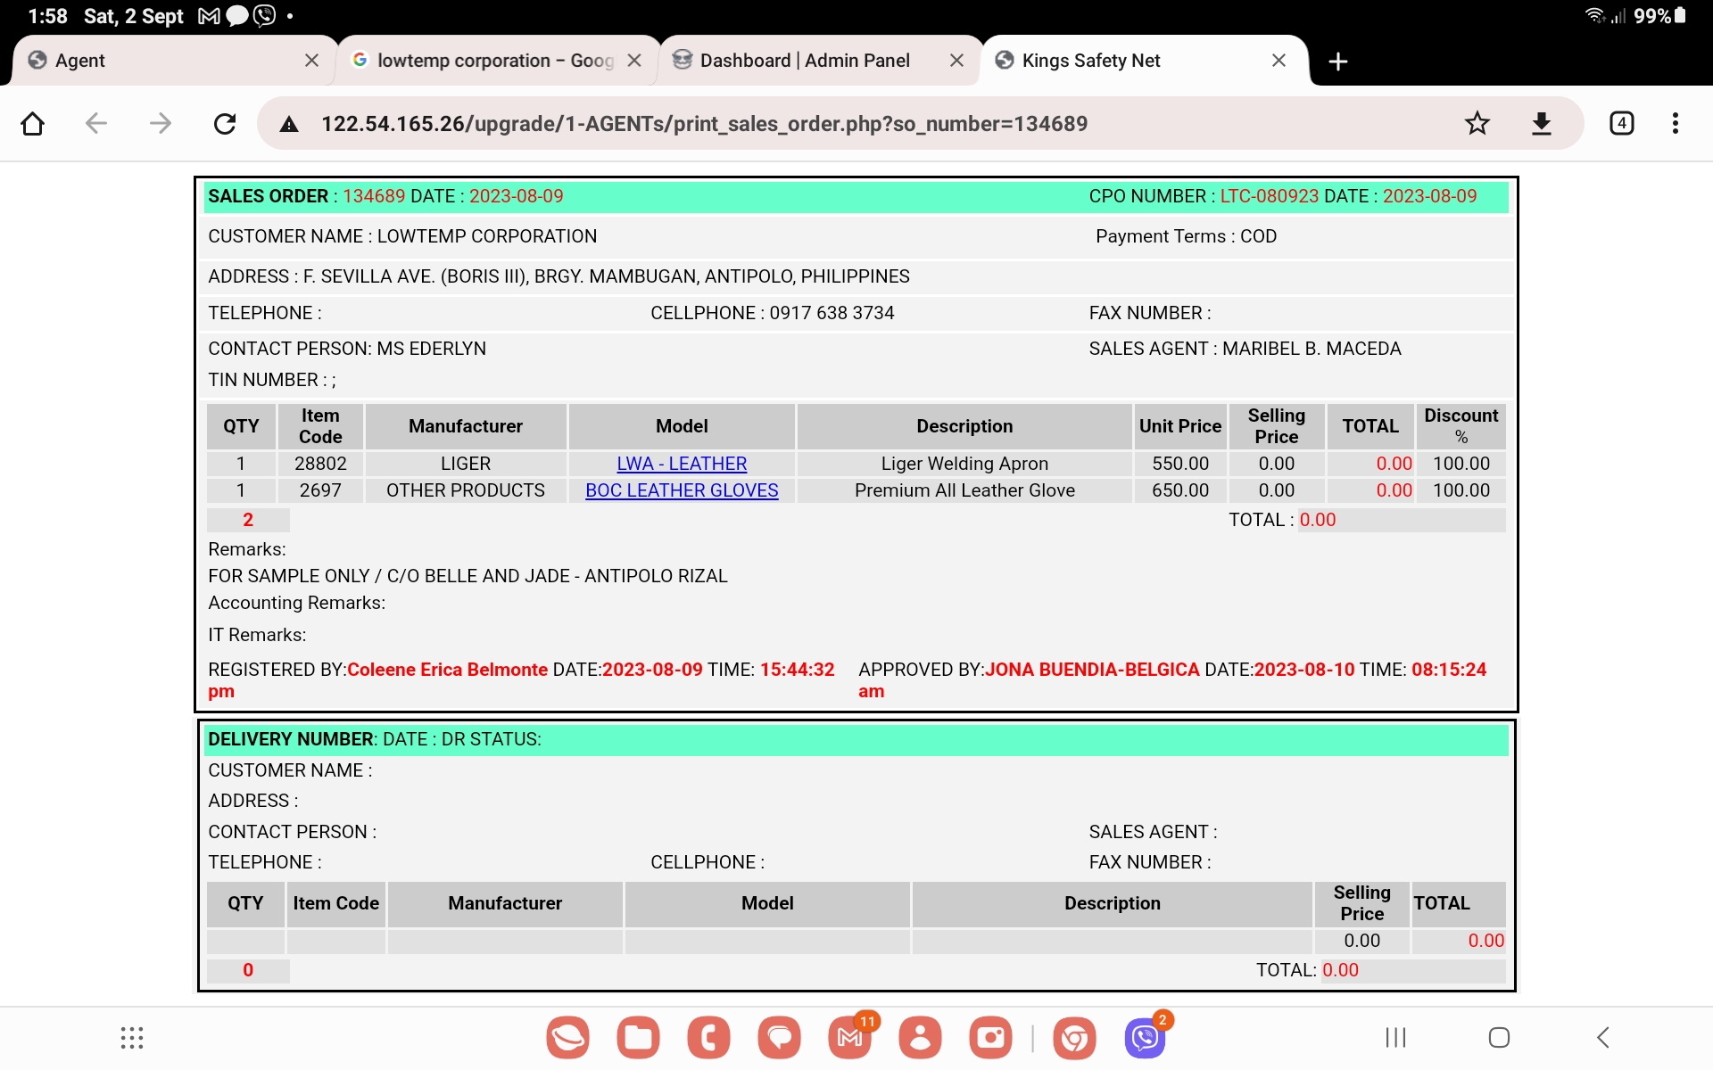Open the apps grid drawer
Screen dimensions: 1713x1070
132,1037
